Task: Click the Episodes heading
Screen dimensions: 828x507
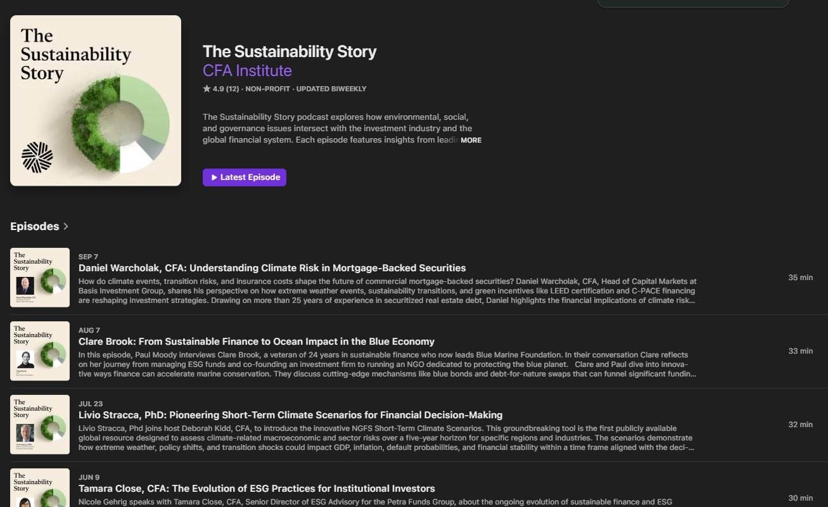Action: (x=35, y=226)
